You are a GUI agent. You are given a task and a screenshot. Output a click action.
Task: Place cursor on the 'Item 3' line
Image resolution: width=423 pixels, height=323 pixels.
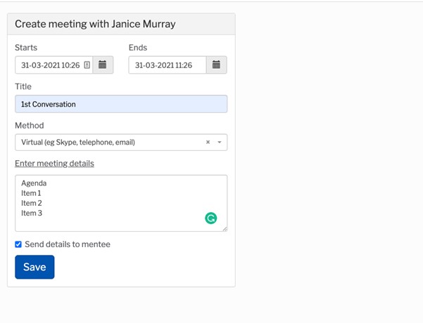(32, 213)
